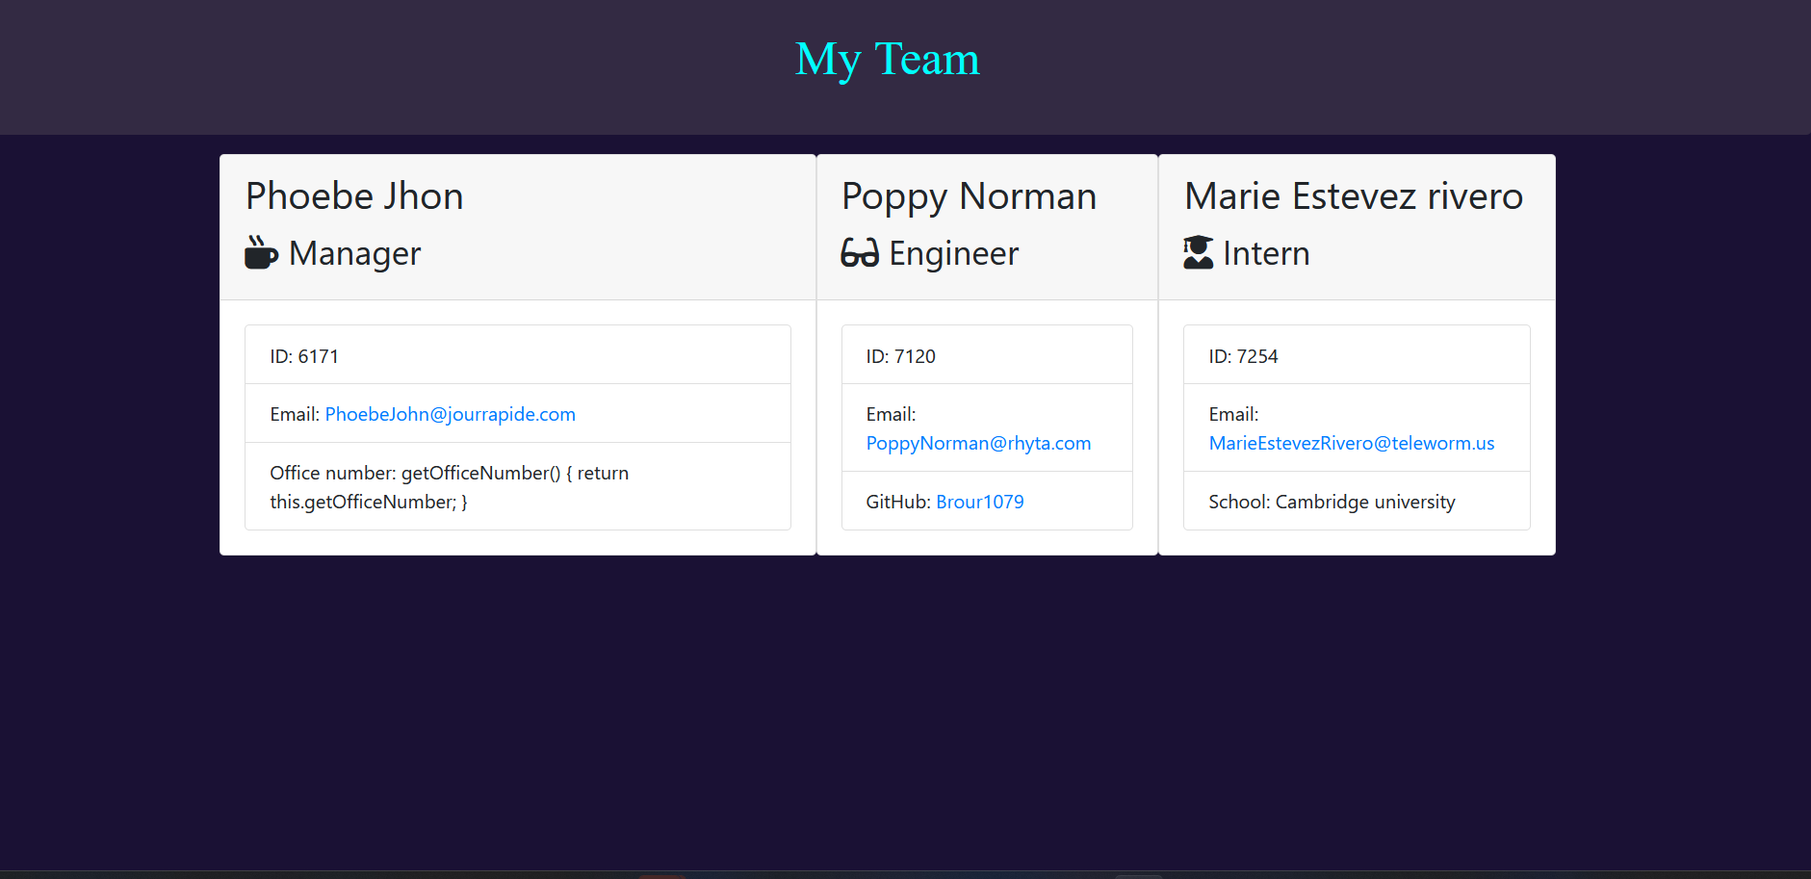Viewport: 1811px width, 879px height.
Task: Click the eyeglasses icon beside Engineer
Action: click(x=860, y=253)
